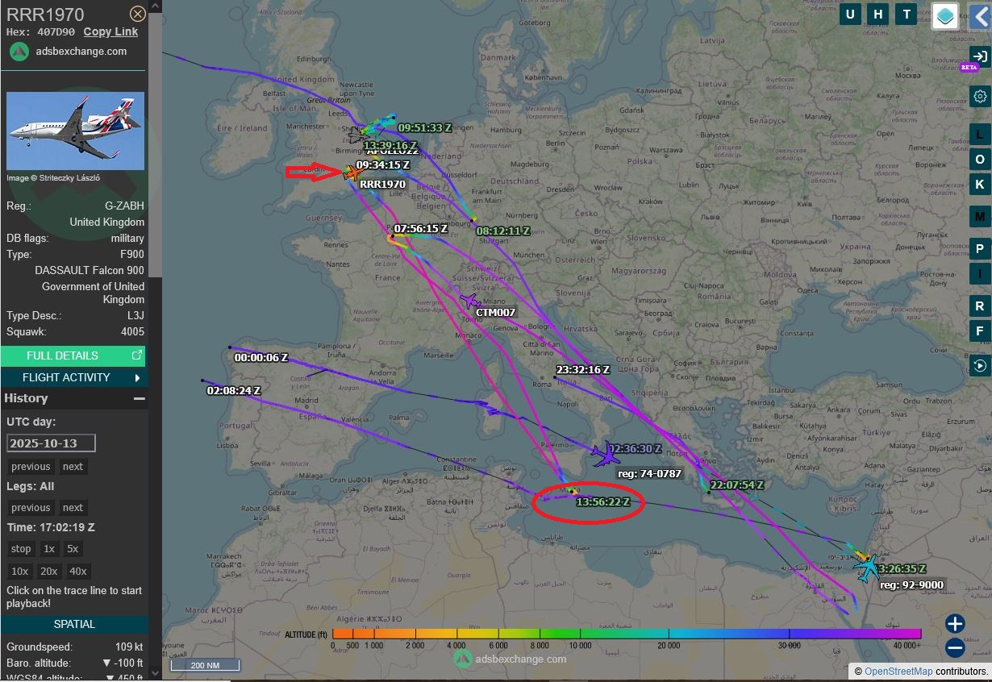Close the RRR1970 aircraft info panel

click(138, 14)
